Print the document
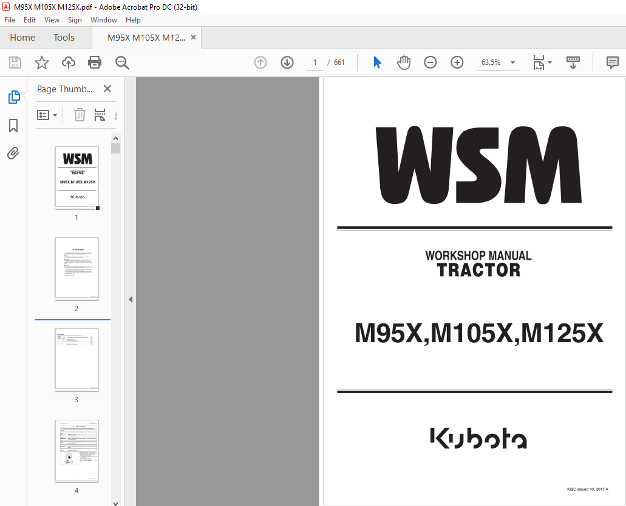 [x=95, y=62]
